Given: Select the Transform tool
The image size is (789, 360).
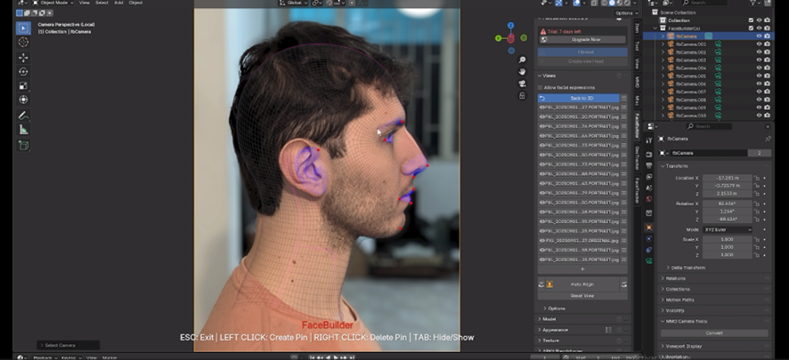Looking at the screenshot, I should [23, 100].
